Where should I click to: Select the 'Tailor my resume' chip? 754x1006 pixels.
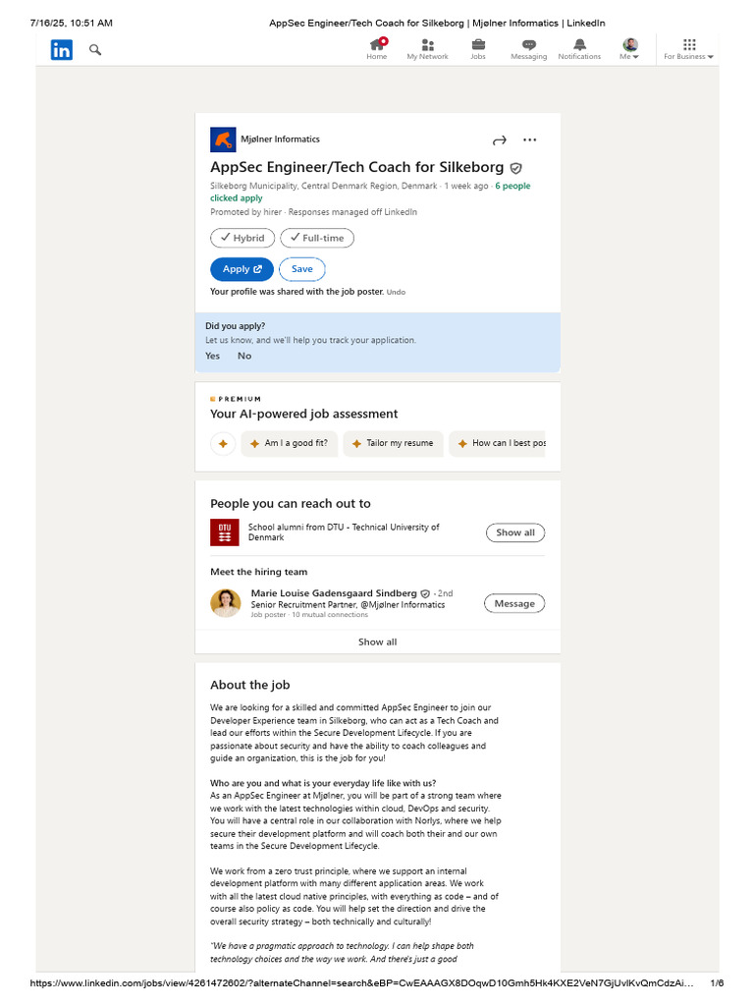[x=392, y=443]
